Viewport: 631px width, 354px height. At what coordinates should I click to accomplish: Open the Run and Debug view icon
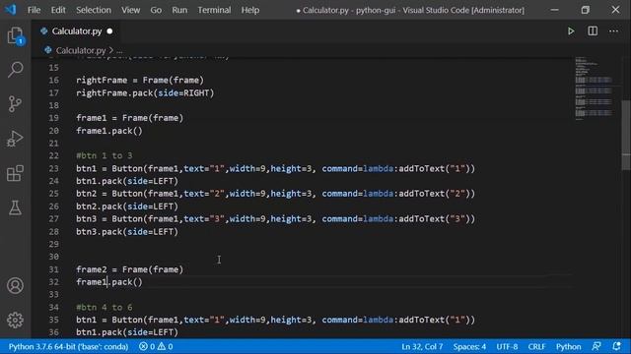(x=16, y=139)
